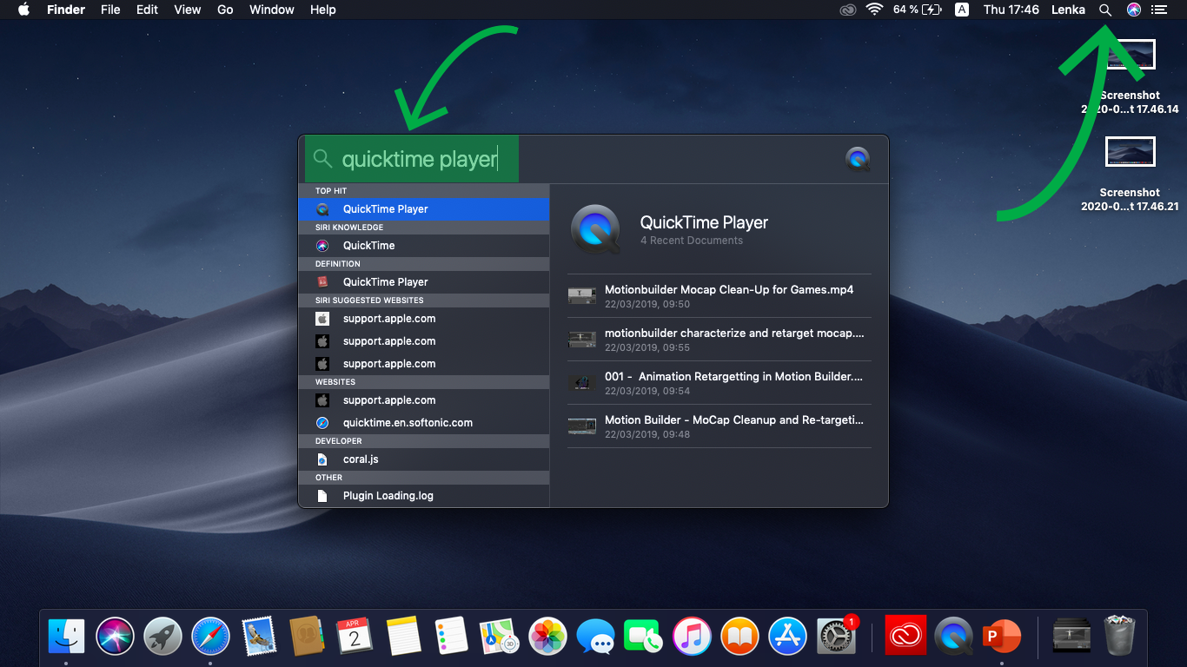Open Motion Builder - MoCap Cleanup and Re-targeting document
The width and height of the screenshot is (1187, 667).
pos(719,426)
